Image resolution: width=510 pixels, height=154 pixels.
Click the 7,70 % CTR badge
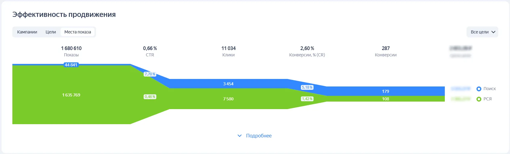pyautogui.click(x=150, y=74)
